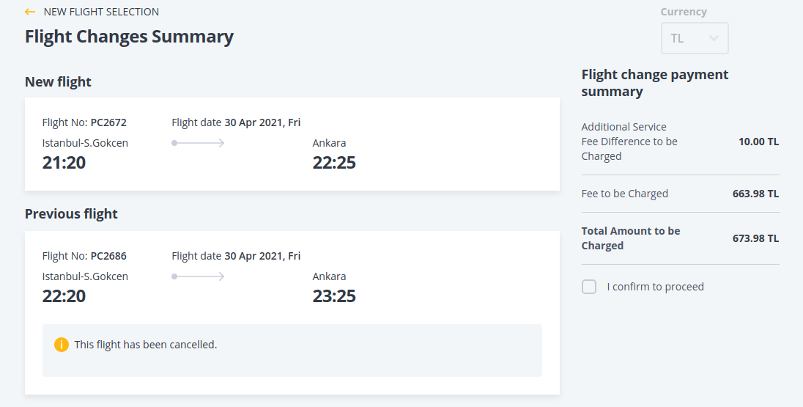Click the flight cancelled notice banner
Image resolution: width=803 pixels, height=407 pixels.
click(x=292, y=351)
